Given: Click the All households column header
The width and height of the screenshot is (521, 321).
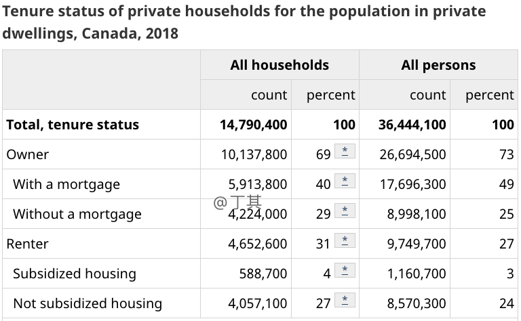Looking at the screenshot, I should click(279, 65).
